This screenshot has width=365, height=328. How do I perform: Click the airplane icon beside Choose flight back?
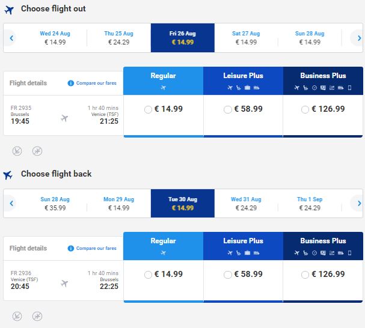8,175
